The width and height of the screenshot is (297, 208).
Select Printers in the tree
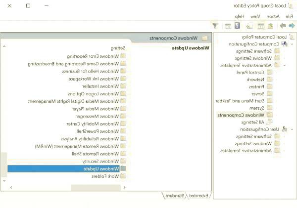coord(256,87)
